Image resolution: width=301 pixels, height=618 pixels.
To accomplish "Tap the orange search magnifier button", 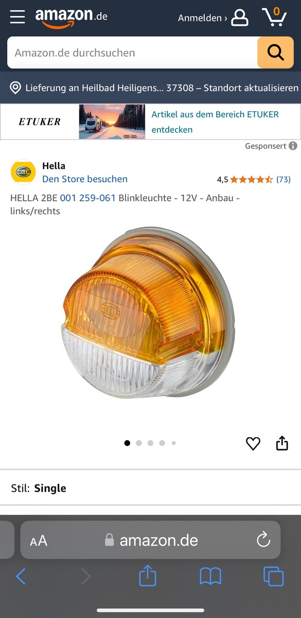I will (x=275, y=53).
